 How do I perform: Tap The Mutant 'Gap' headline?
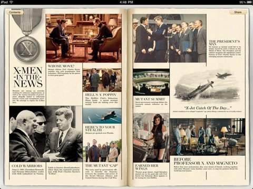(102, 165)
